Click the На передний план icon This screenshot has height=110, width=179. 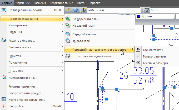(68, 19)
